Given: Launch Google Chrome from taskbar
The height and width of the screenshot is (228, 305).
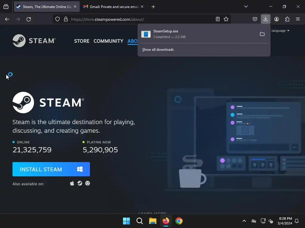Looking at the screenshot, I should [x=179, y=221].
